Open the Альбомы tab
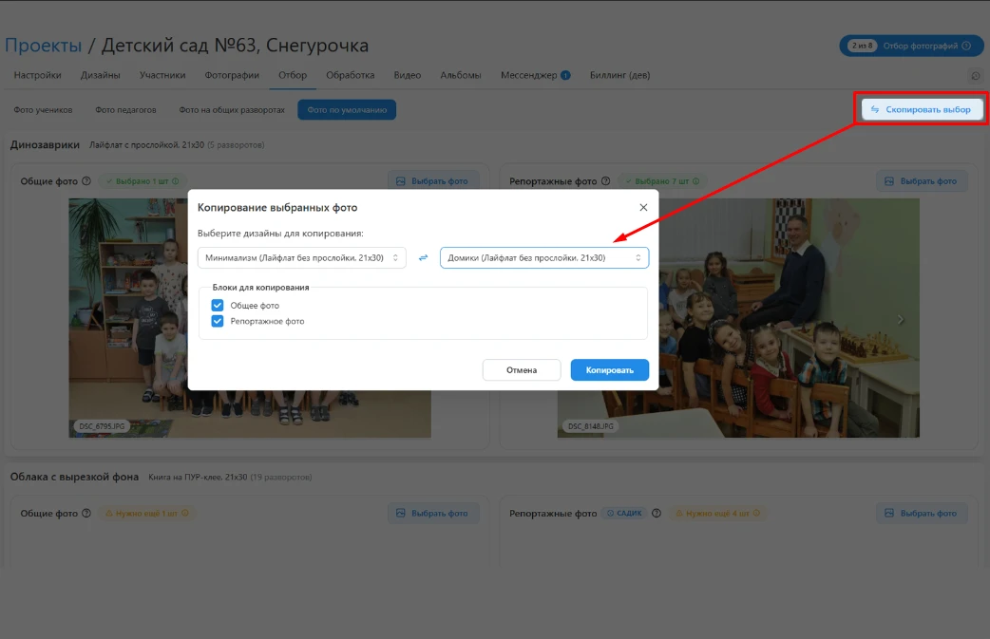This screenshot has width=990, height=639. (x=461, y=75)
